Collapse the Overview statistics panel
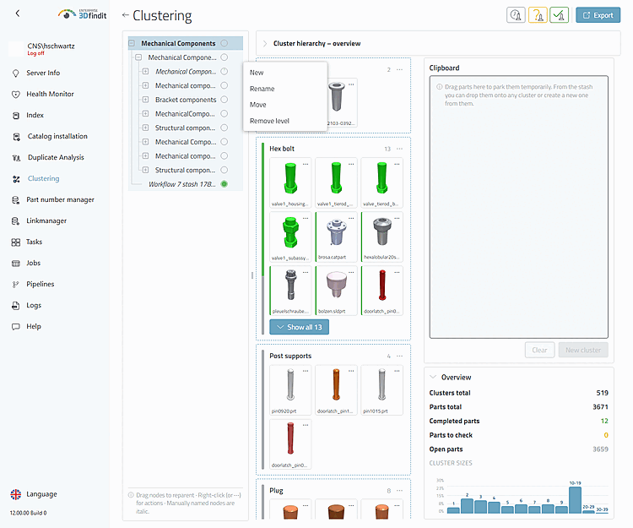 pyautogui.click(x=433, y=377)
